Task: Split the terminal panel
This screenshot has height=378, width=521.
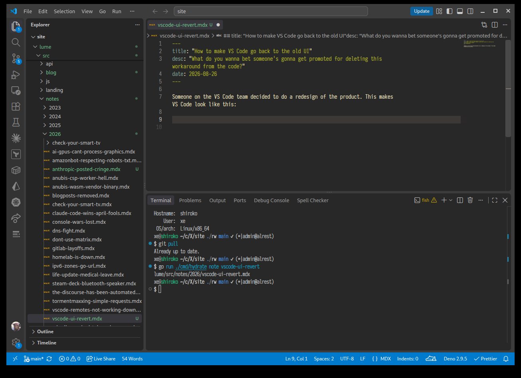Action: click(x=460, y=200)
